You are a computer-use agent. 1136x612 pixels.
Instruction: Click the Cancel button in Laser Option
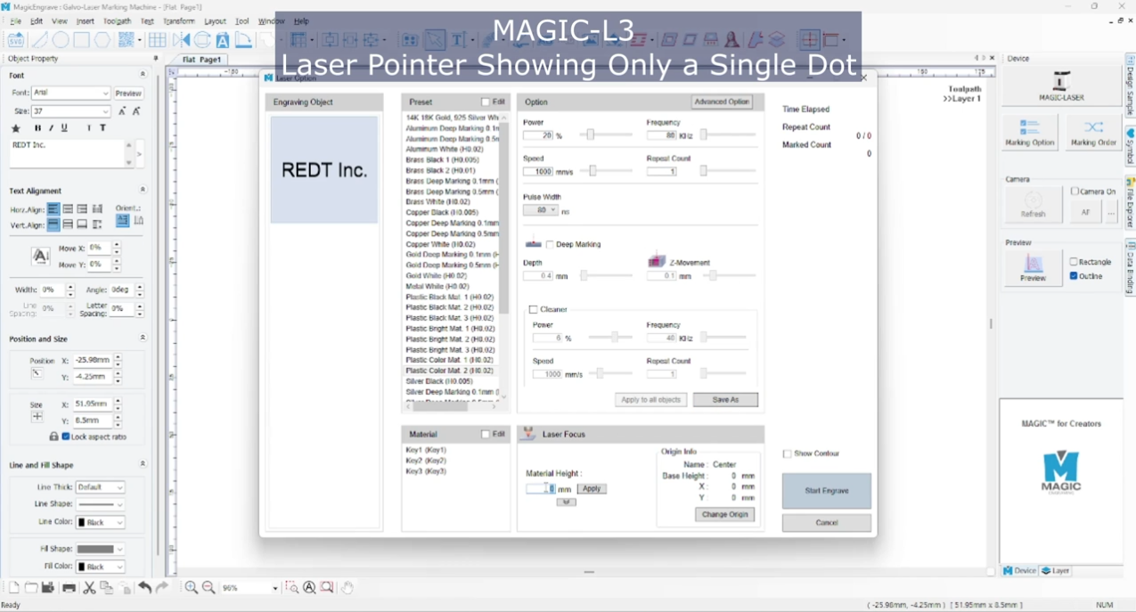pos(826,523)
